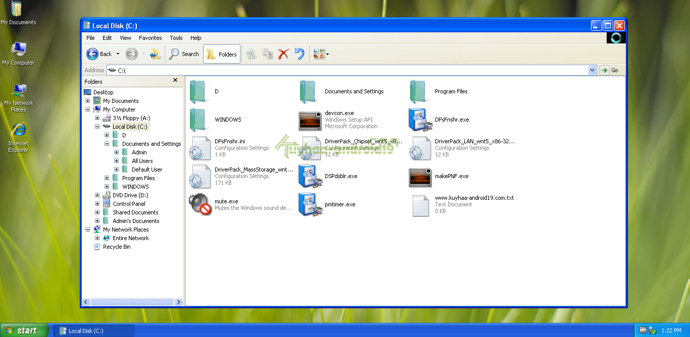This screenshot has height=337, width=690.
Task: Click the Undo toolbar icon
Action: click(x=300, y=54)
